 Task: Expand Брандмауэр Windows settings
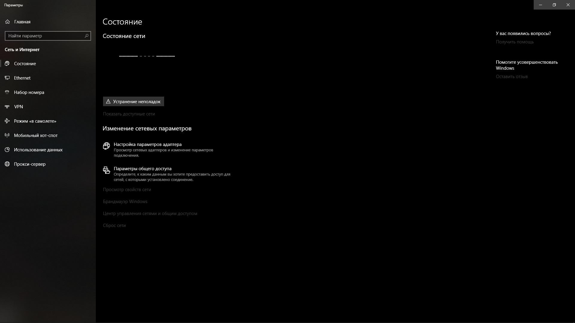pos(125,202)
